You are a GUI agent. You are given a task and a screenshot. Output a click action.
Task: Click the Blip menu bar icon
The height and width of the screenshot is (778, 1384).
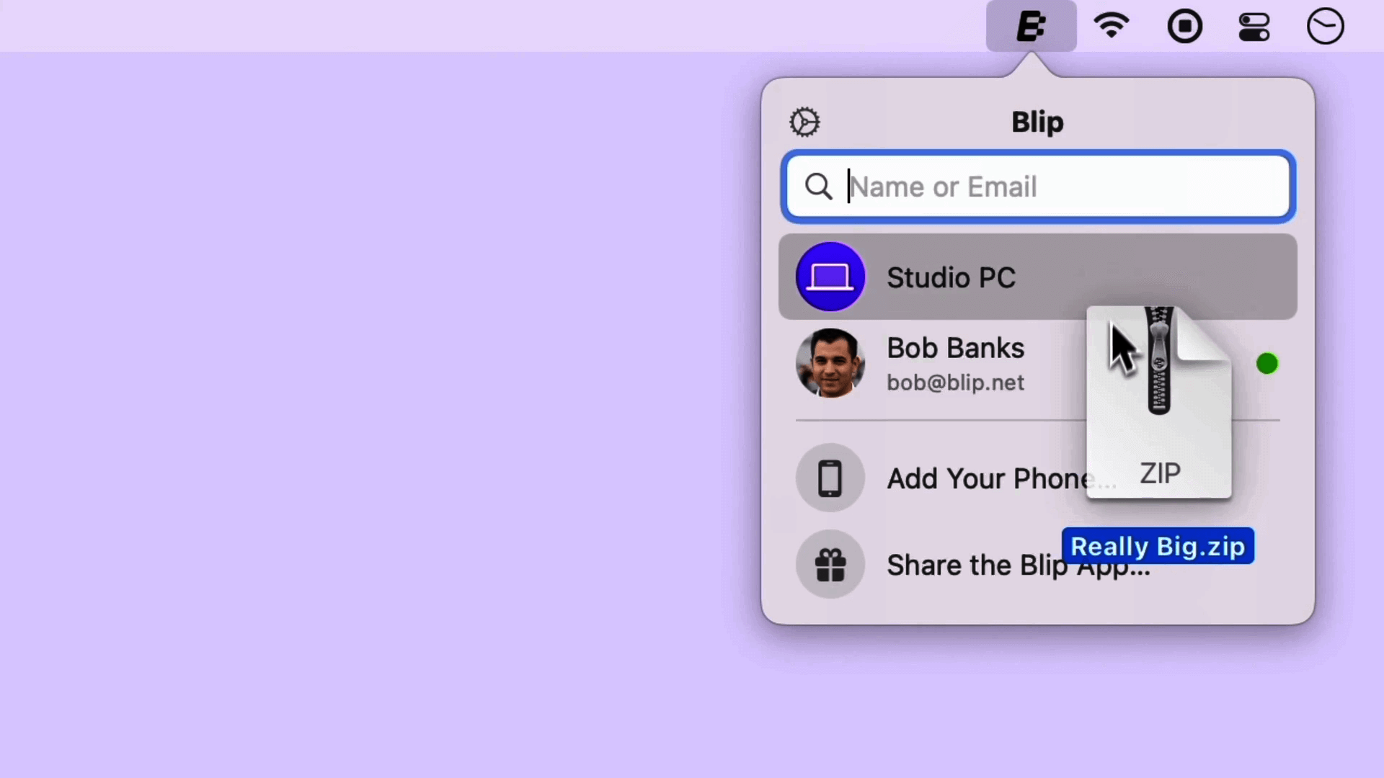coord(1032,26)
